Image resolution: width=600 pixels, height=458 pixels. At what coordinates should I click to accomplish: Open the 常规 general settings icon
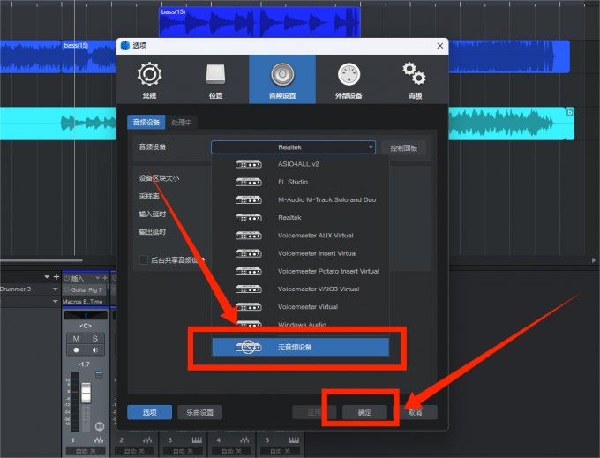click(149, 74)
